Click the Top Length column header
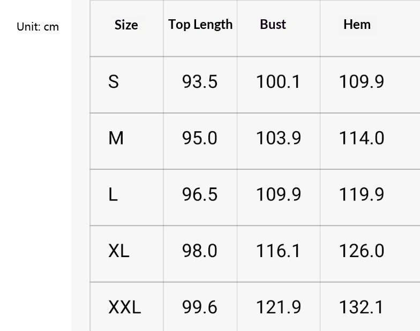The image size is (420, 331). pos(200,25)
